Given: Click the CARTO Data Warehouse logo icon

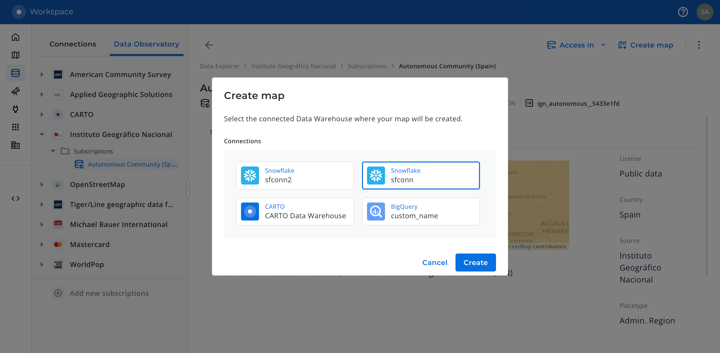Looking at the screenshot, I should [x=250, y=211].
